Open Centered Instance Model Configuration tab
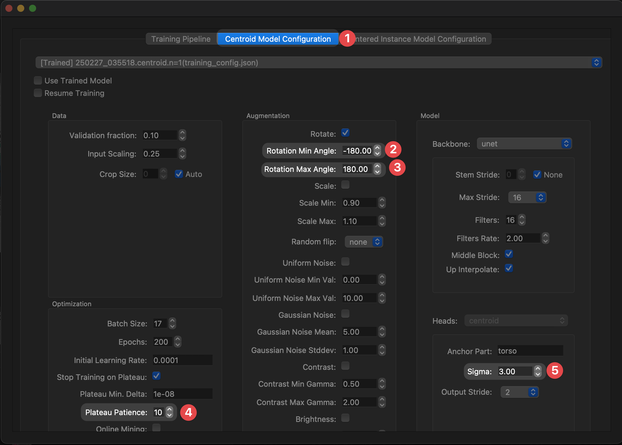 click(421, 39)
